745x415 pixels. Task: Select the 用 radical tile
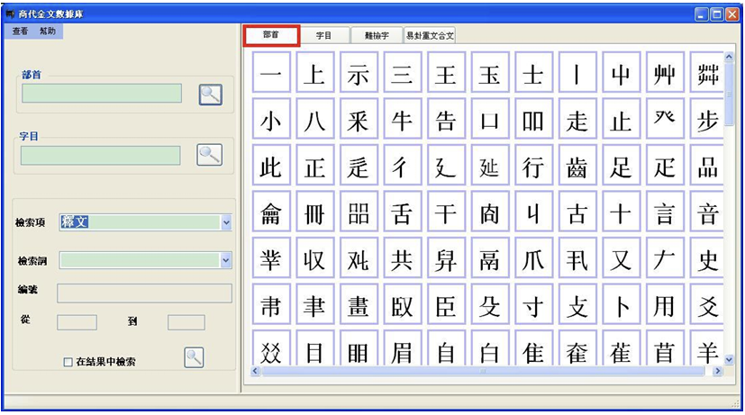[x=665, y=304]
